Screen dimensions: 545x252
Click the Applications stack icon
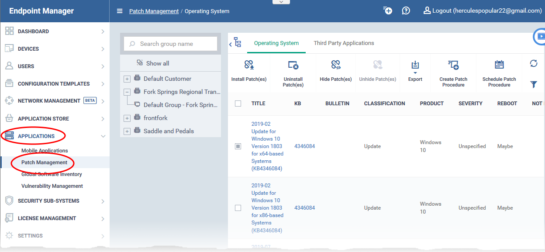[9, 136]
